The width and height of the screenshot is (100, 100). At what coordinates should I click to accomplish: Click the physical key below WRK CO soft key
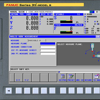pos(80,91)
